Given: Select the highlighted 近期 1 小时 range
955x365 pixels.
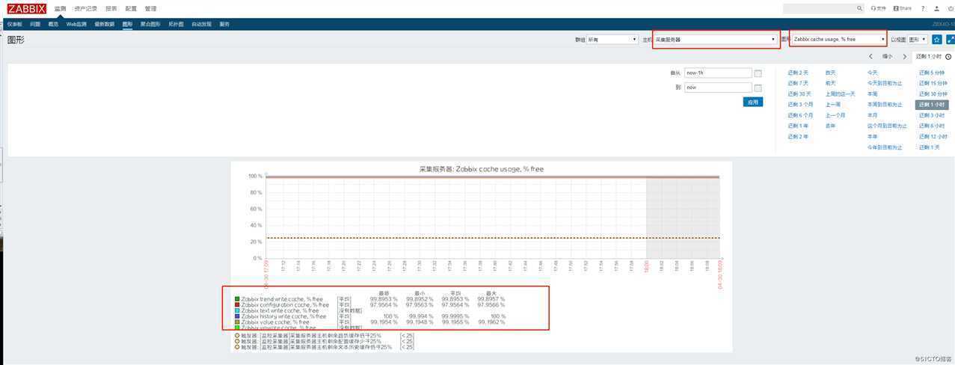Looking at the screenshot, I should 932,105.
